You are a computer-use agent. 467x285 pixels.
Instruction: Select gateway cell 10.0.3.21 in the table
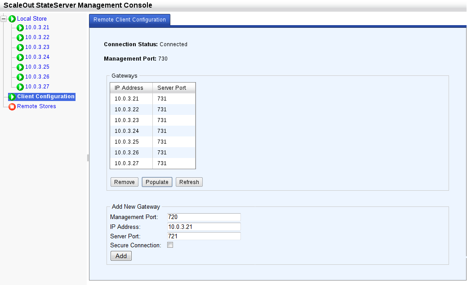tap(131, 98)
